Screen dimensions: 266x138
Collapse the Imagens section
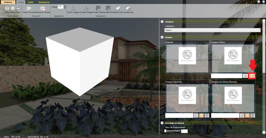point(162,37)
